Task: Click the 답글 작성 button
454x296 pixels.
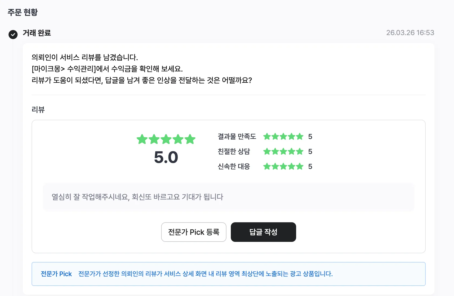Action: 263,232
